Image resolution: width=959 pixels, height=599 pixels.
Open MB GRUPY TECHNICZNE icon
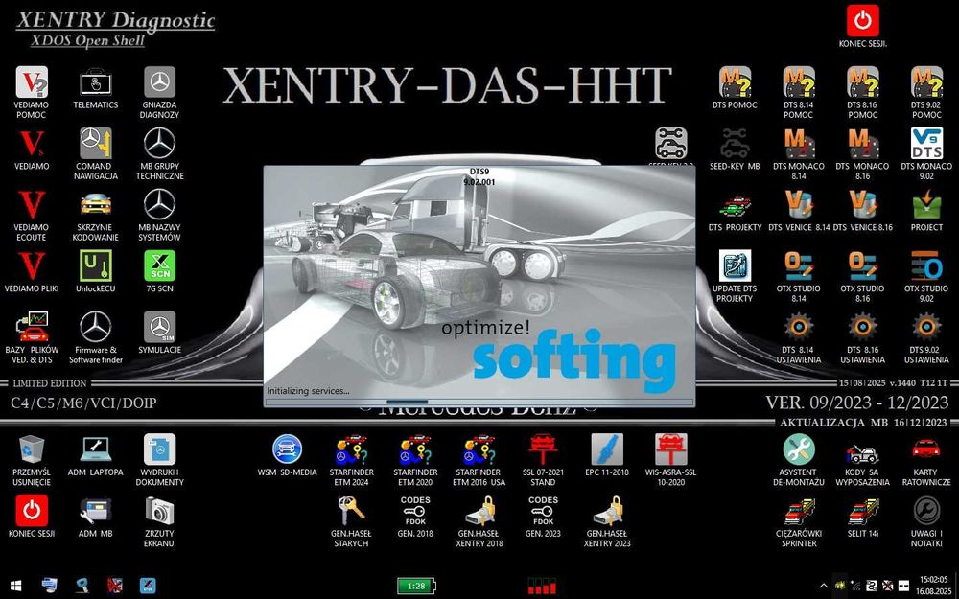click(x=159, y=143)
